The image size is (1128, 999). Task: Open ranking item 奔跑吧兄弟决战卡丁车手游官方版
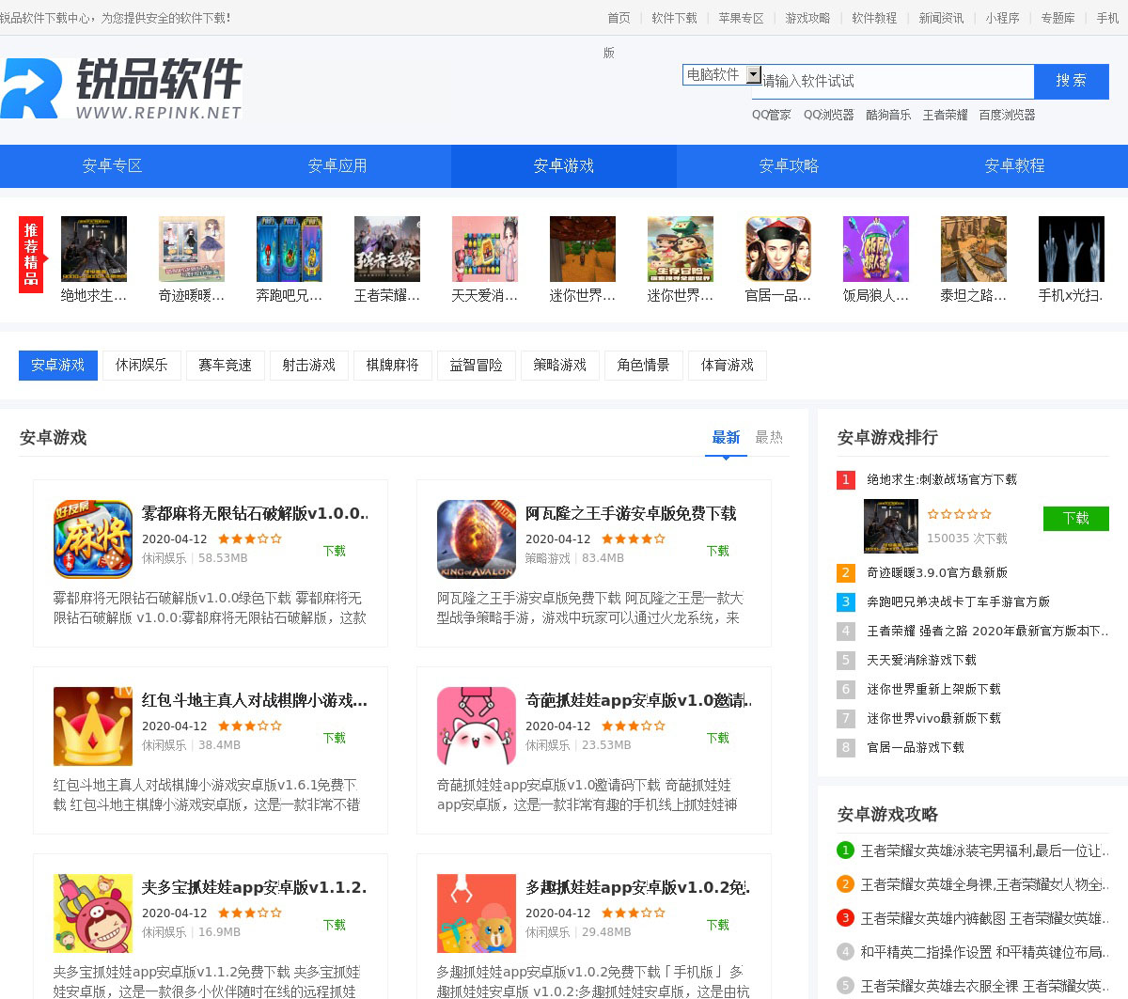959,601
